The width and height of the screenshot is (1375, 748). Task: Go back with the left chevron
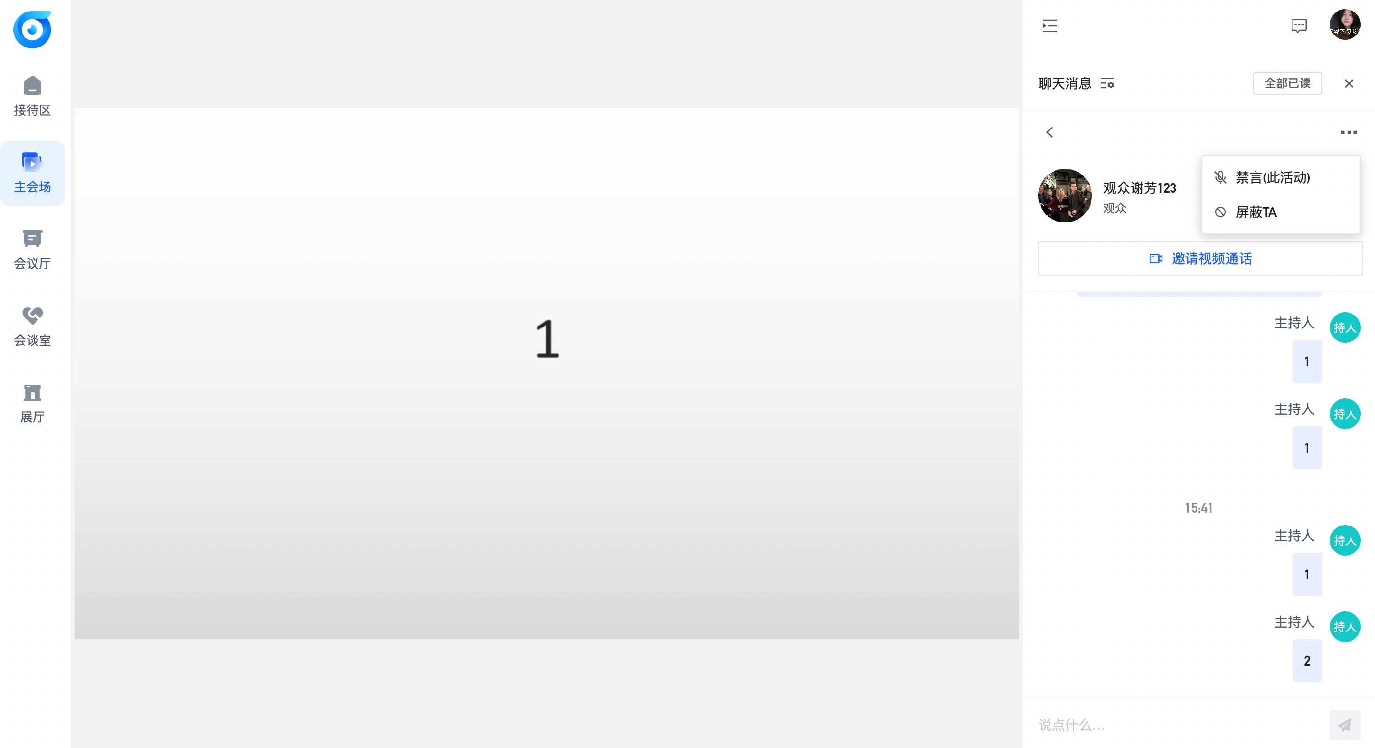[x=1049, y=132]
